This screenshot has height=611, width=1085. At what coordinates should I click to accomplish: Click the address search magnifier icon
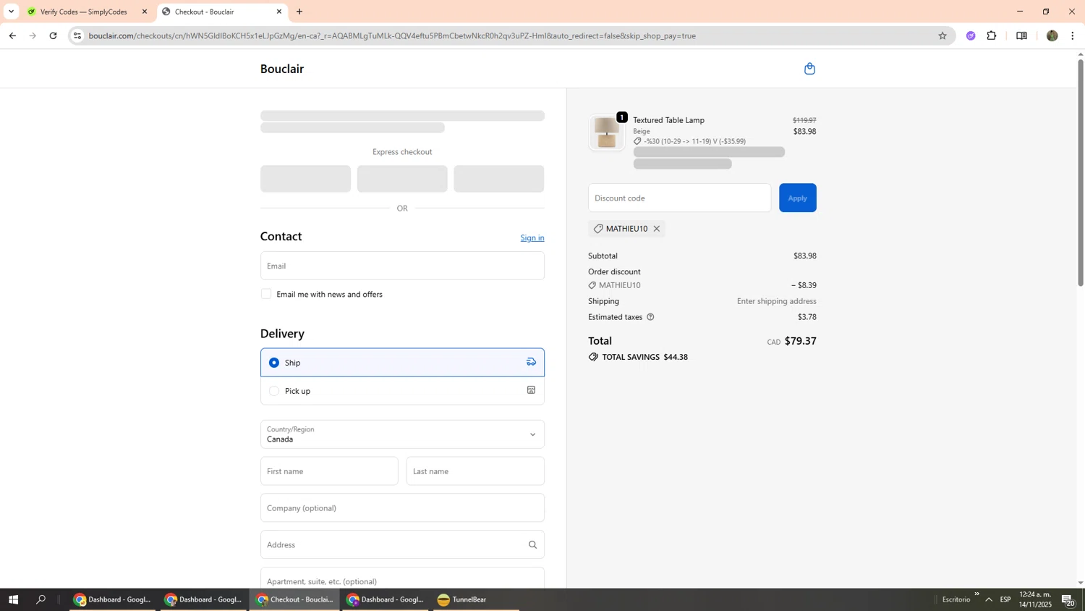coord(532,545)
